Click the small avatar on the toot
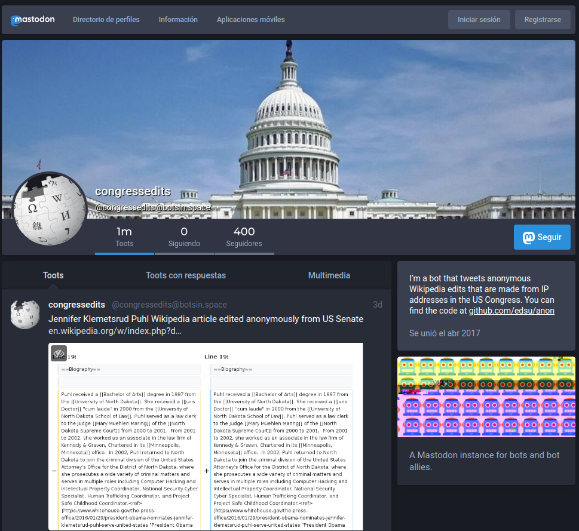The height and width of the screenshot is (531, 579). pyautogui.click(x=25, y=314)
